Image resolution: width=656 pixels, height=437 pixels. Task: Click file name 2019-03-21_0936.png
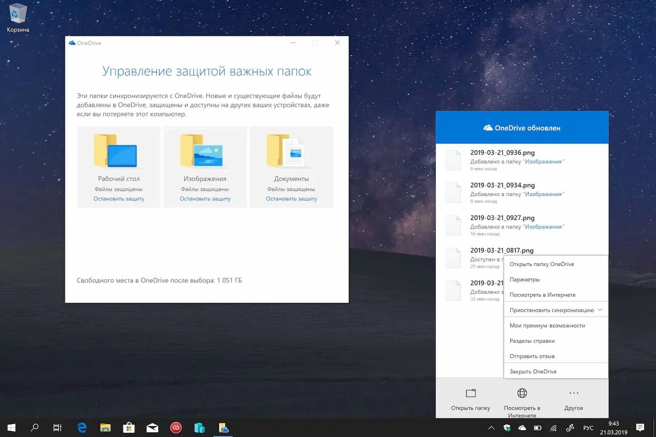[x=502, y=153]
